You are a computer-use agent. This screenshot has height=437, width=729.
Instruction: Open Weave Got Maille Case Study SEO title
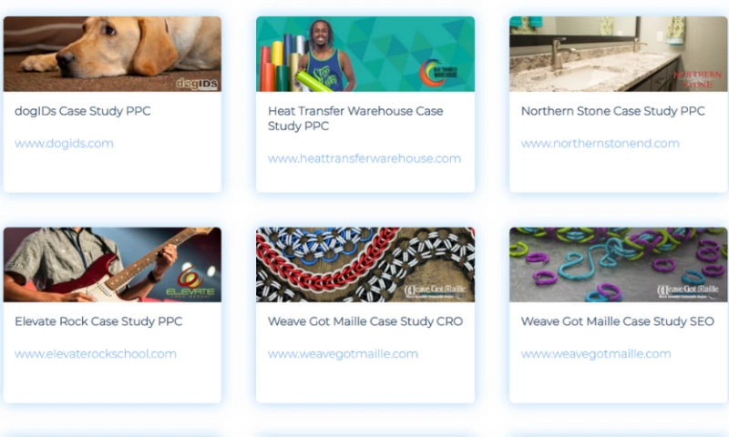[618, 321]
